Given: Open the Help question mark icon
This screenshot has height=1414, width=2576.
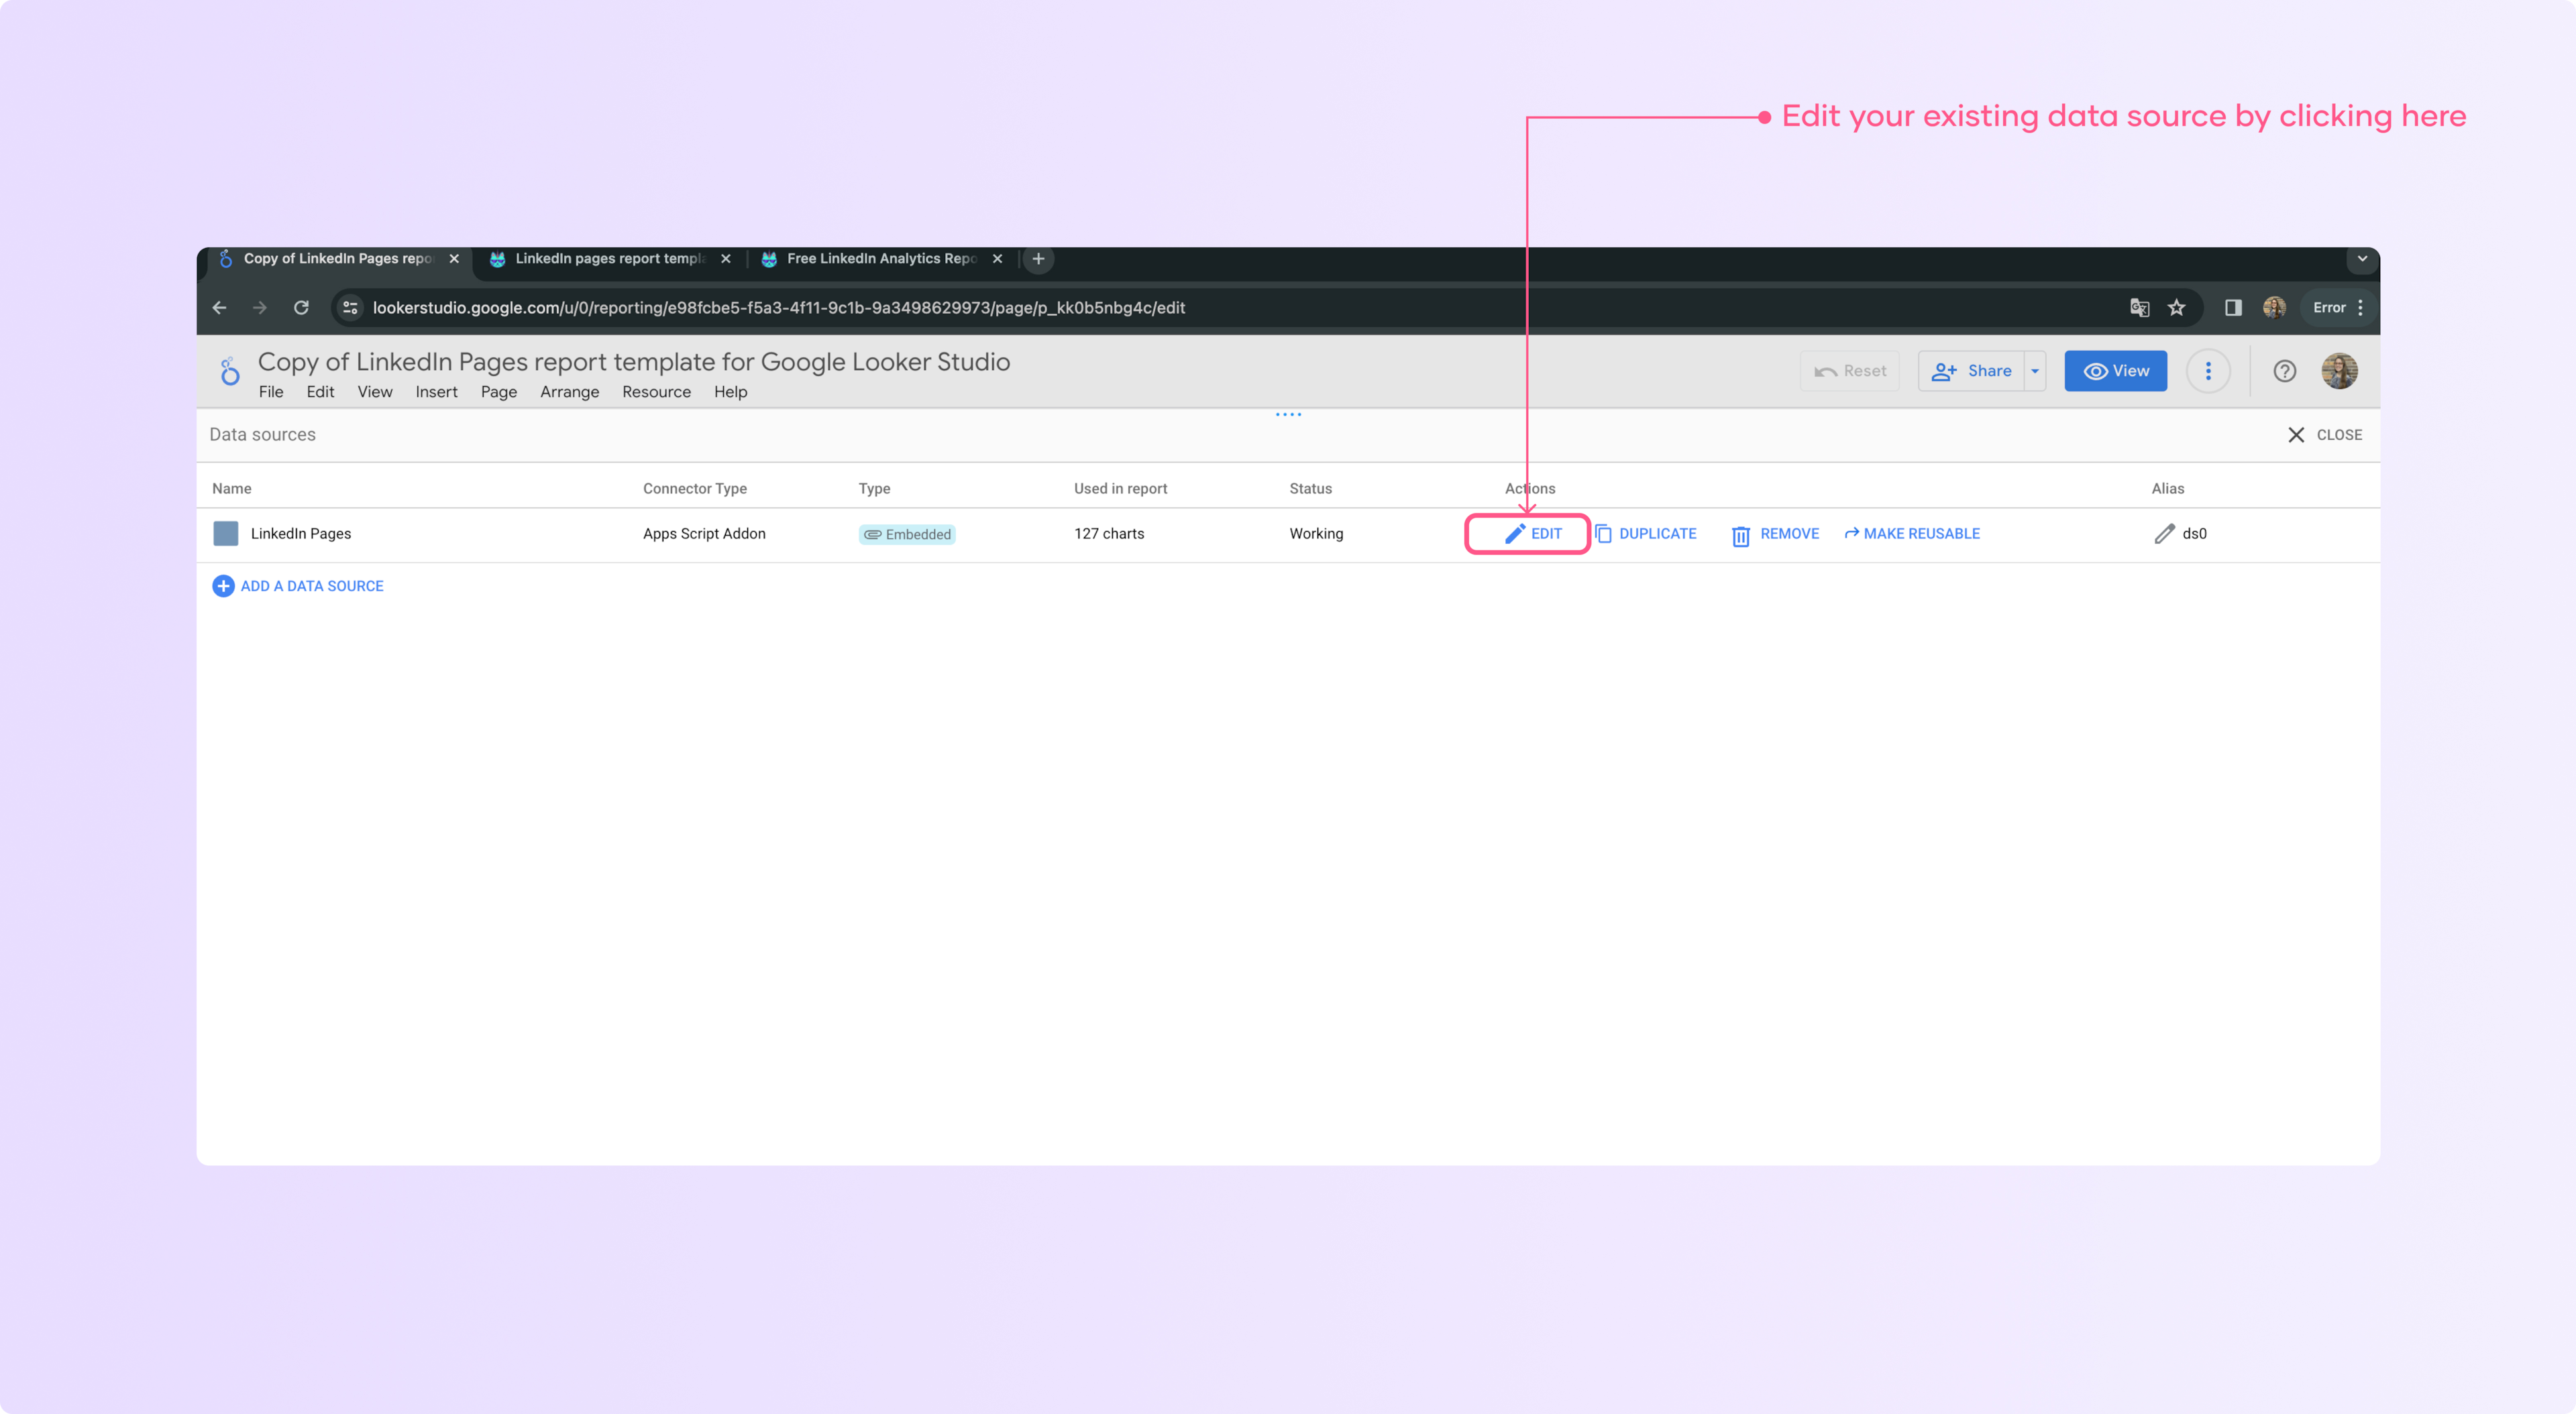Looking at the screenshot, I should (x=2284, y=371).
